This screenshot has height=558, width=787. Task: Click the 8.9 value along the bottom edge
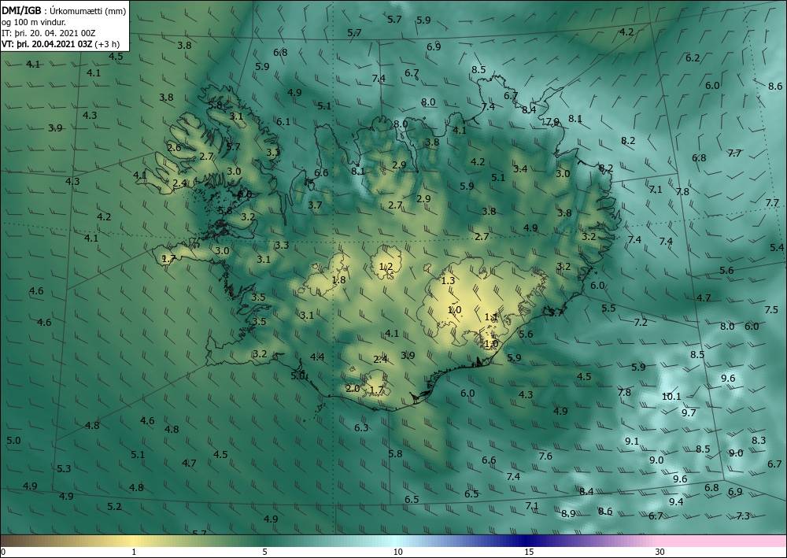click(x=568, y=514)
